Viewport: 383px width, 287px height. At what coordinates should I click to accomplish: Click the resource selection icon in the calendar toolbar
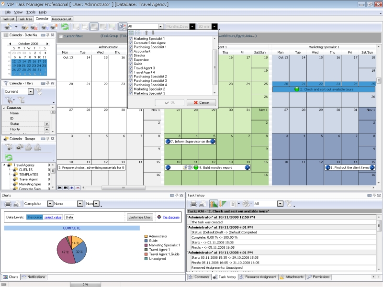(x=122, y=27)
